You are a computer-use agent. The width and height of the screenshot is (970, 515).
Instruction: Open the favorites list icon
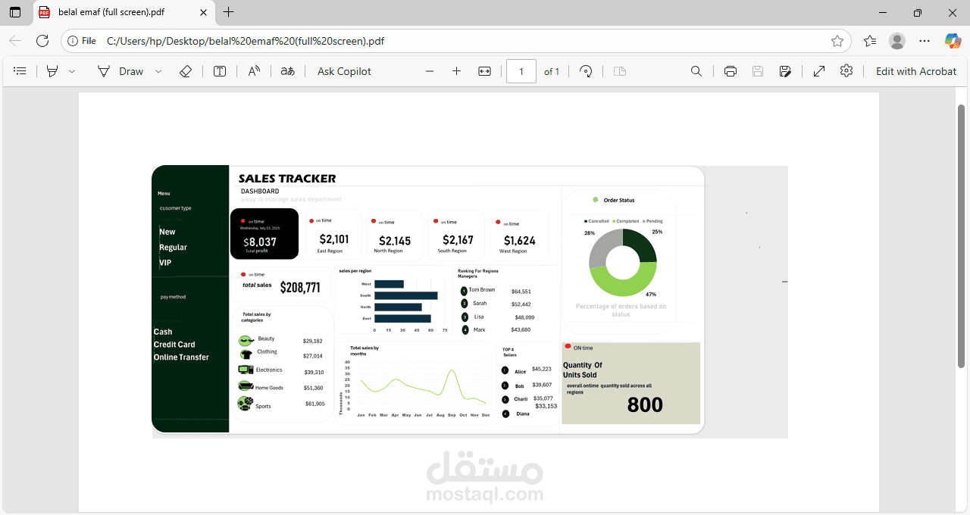(x=869, y=41)
